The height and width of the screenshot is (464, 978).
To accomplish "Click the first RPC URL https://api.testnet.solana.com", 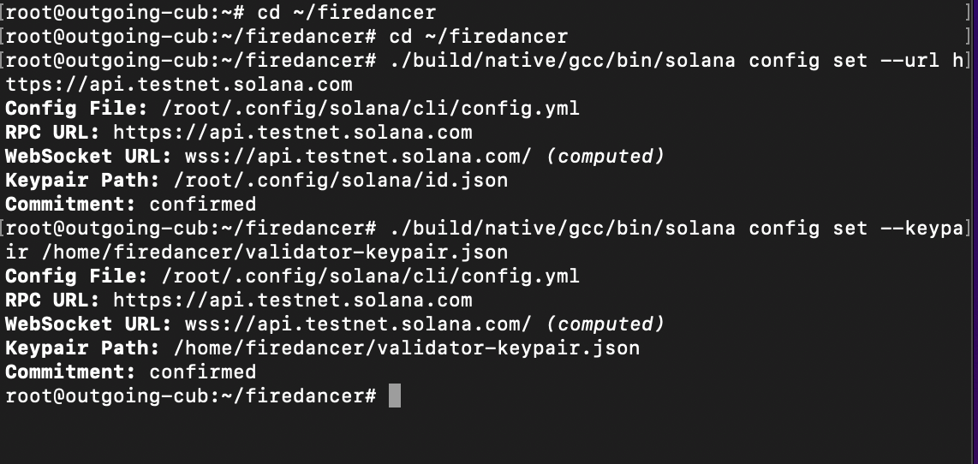I will point(292,133).
